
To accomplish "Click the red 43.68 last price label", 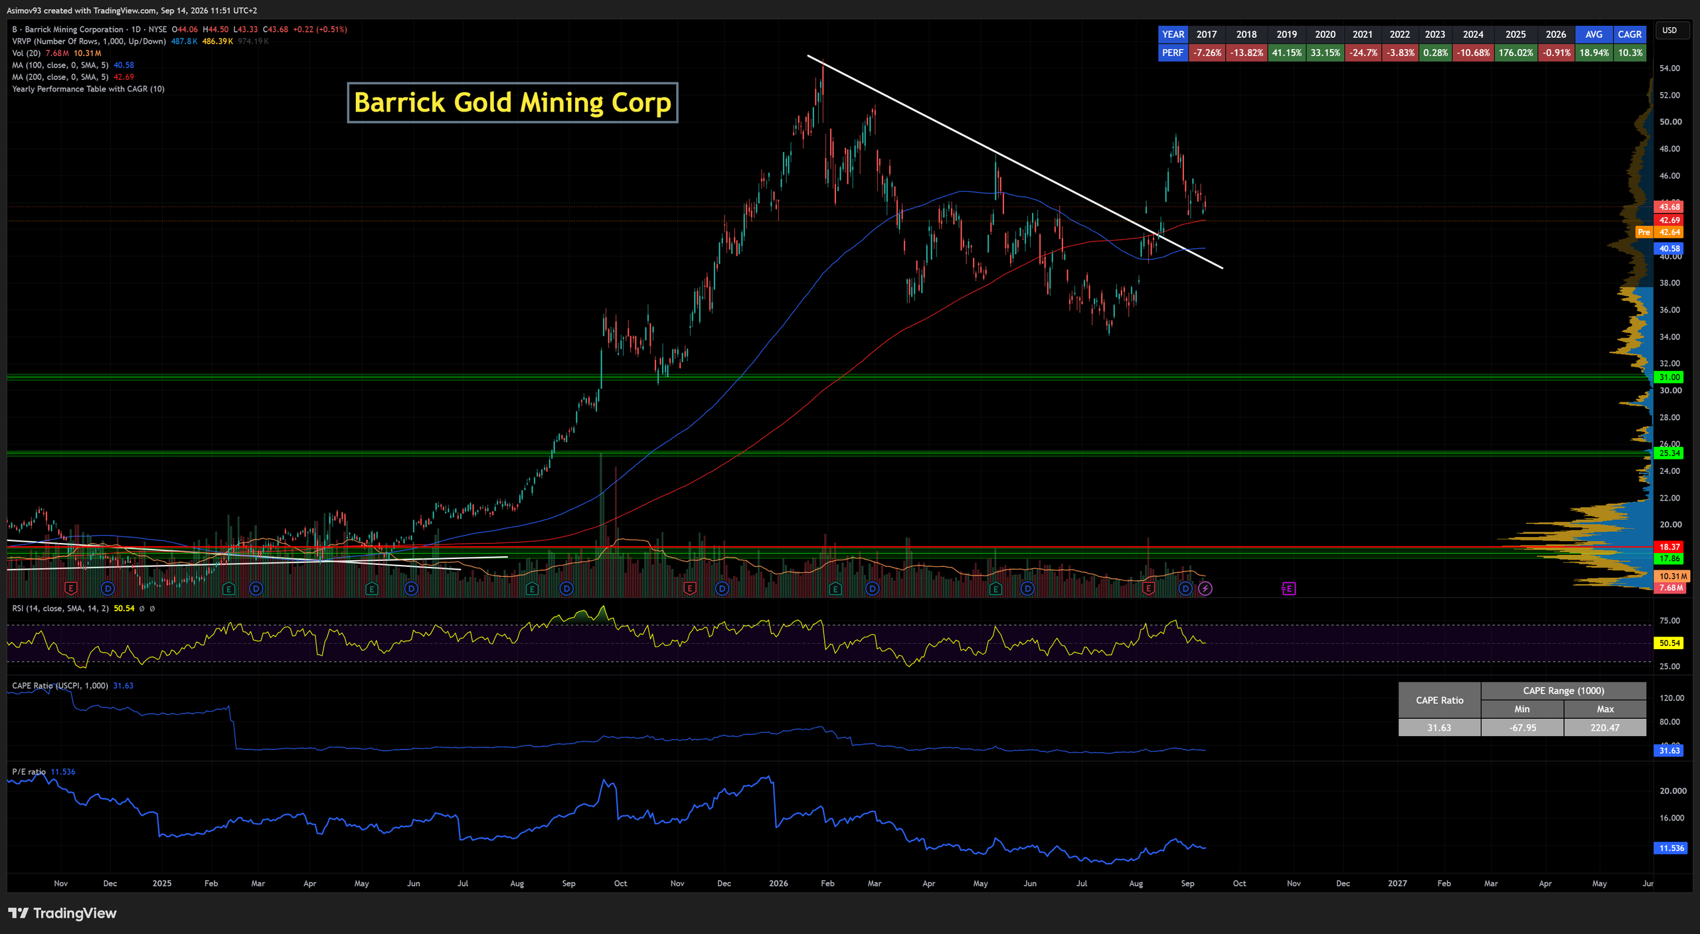I will [1669, 207].
